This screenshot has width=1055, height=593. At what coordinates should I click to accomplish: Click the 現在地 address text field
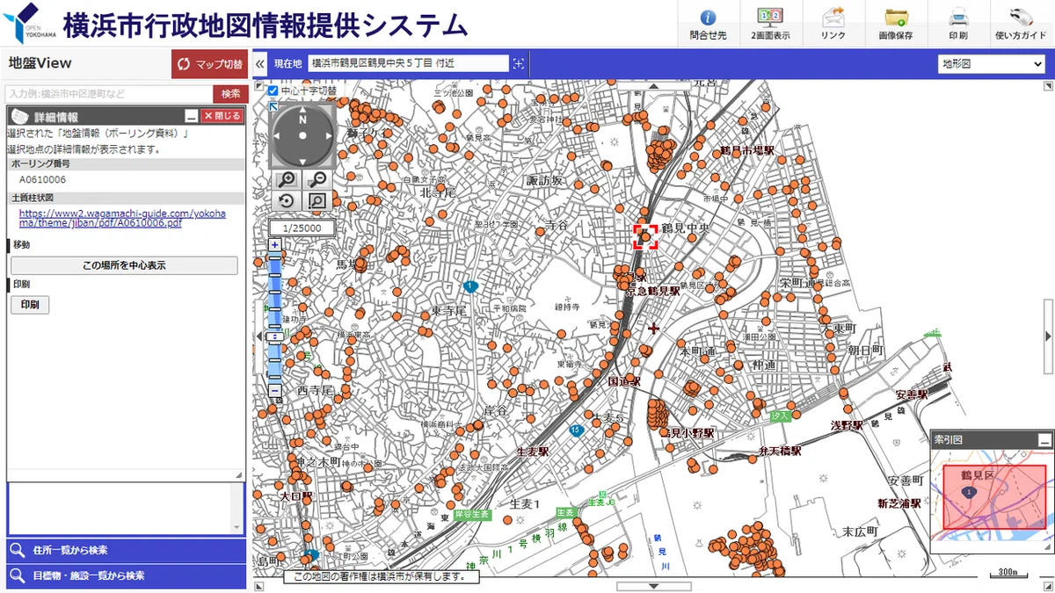409,63
